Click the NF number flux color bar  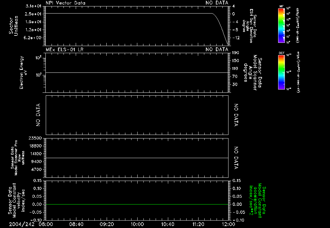281,25
